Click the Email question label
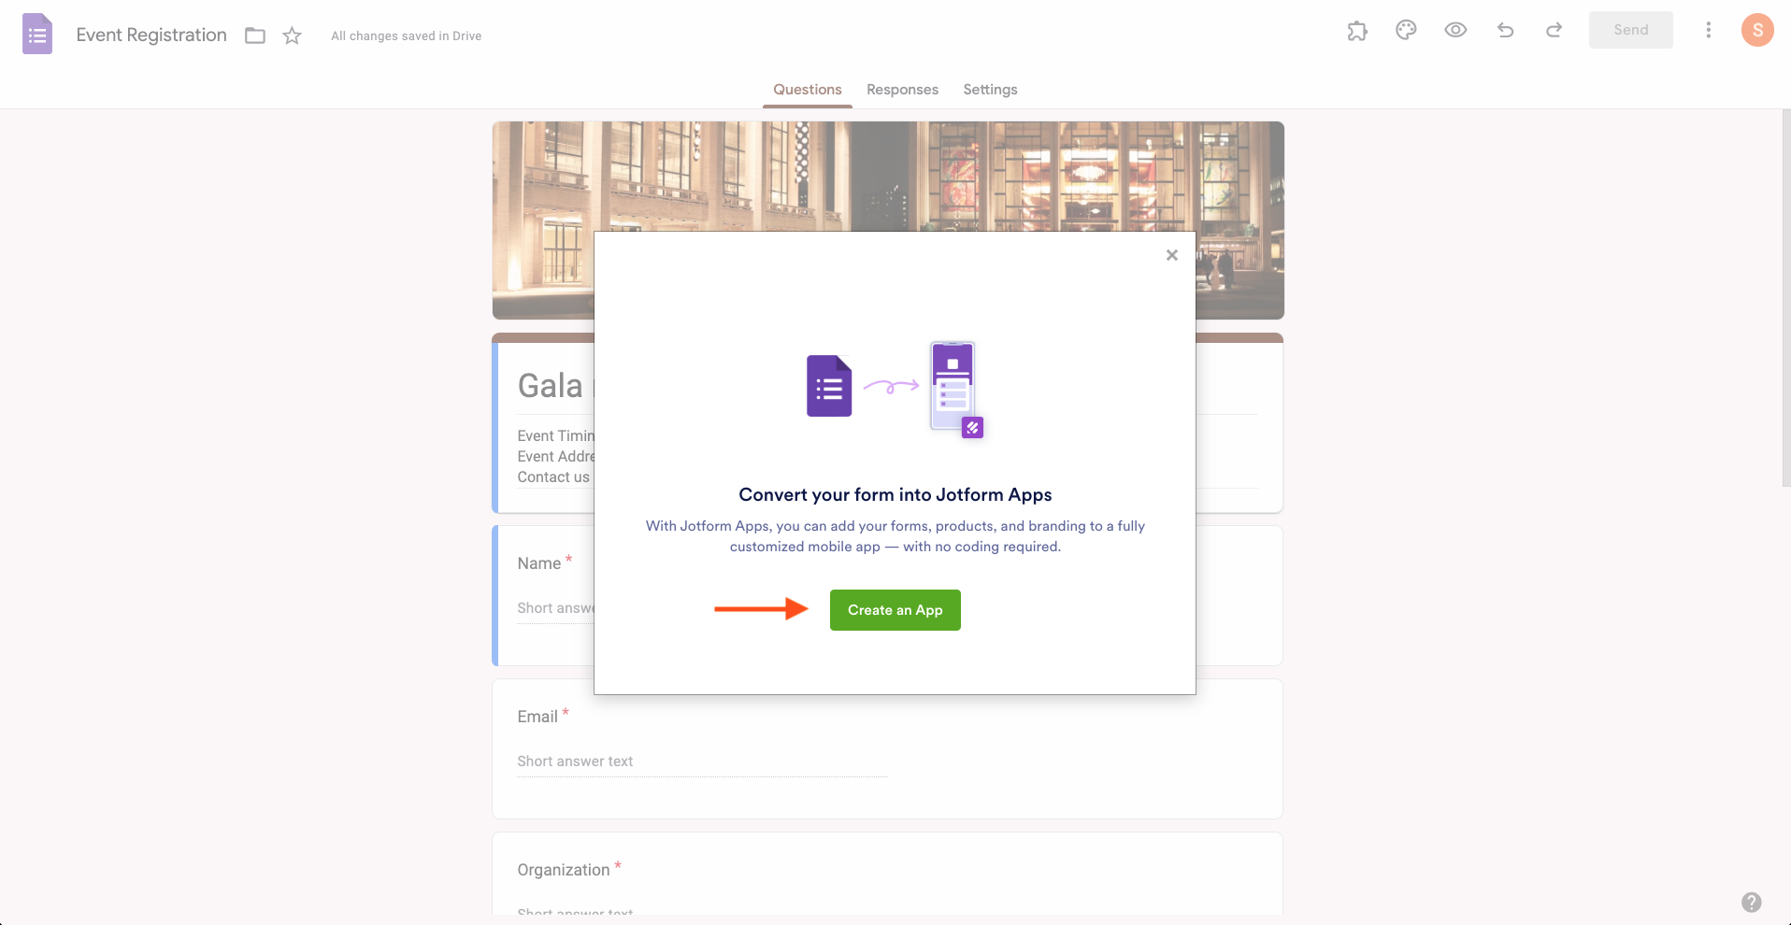The height and width of the screenshot is (925, 1791). point(537,717)
